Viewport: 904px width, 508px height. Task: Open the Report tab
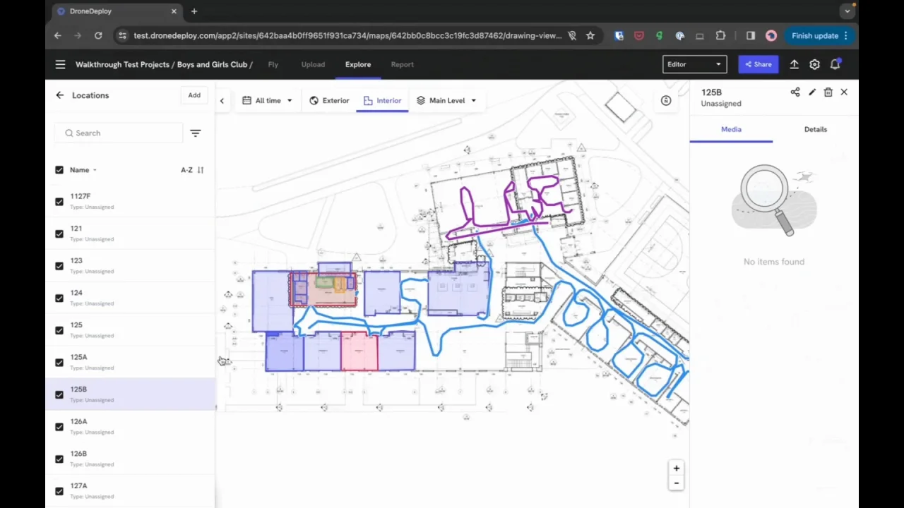[402, 64]
